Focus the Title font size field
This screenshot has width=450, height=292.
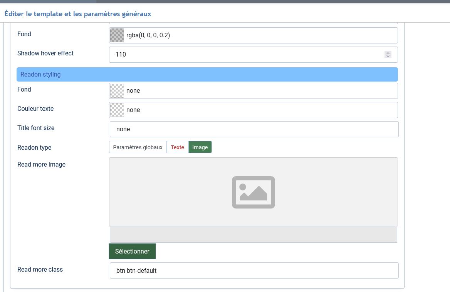point(254,129)
